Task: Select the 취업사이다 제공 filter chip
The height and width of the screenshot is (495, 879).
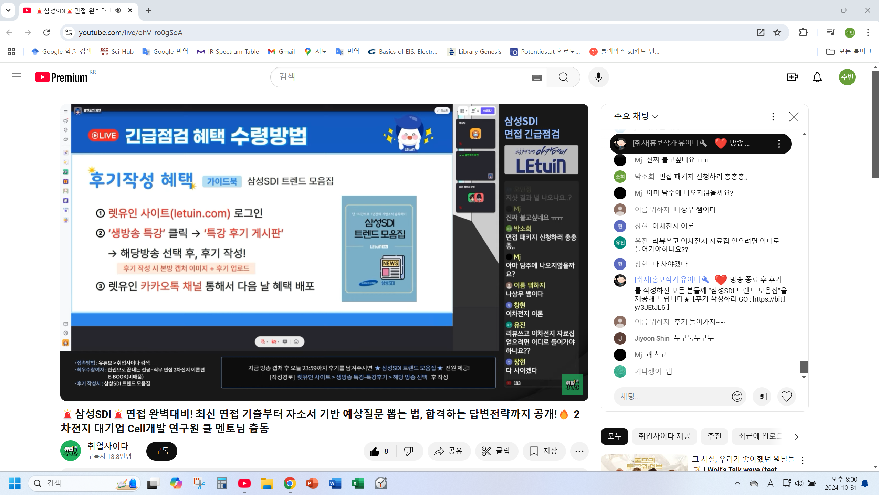Action: [x=664, y=436]
